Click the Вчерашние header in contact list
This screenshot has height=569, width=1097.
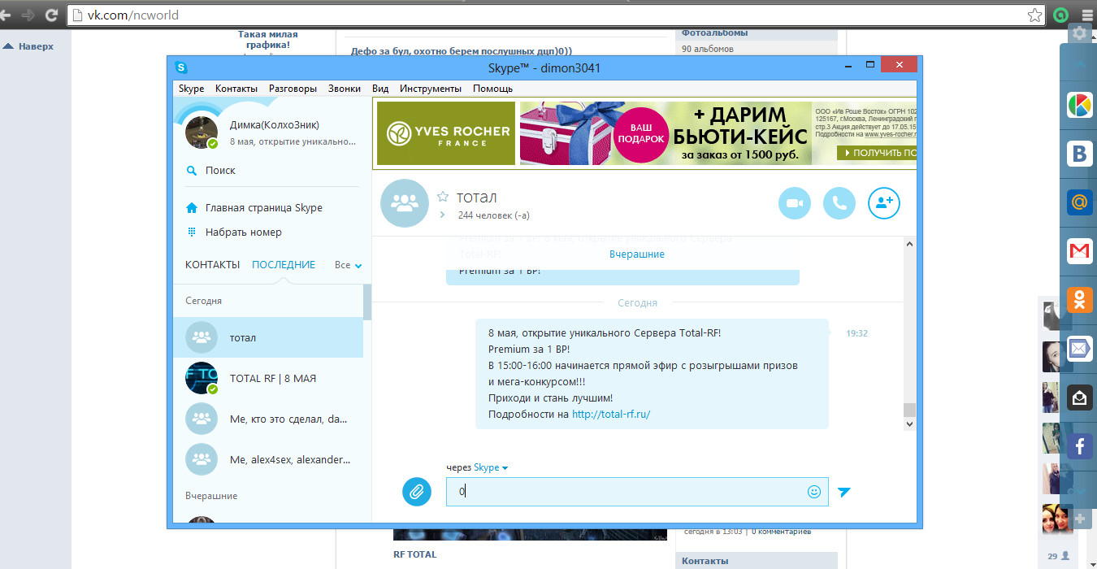point(211,496)
